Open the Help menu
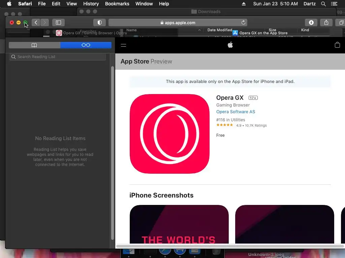 coord(164,4)
